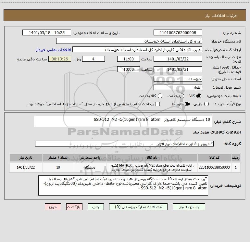This screenshot has height=242, width=250.
Task: Click the deadline hour field 11:00
Action: (x=129, y=59)
